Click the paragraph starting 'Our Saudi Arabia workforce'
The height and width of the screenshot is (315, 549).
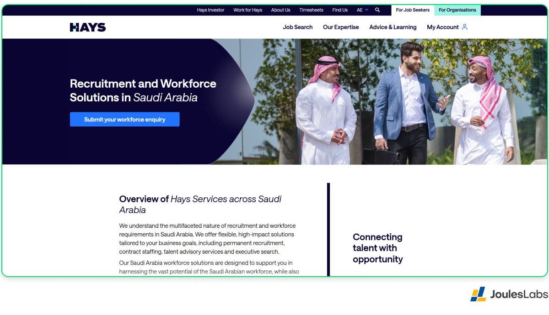(209, 268)
